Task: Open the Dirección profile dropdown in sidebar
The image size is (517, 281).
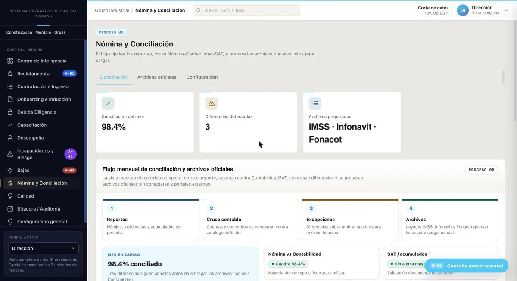Action: click(44, 248)
